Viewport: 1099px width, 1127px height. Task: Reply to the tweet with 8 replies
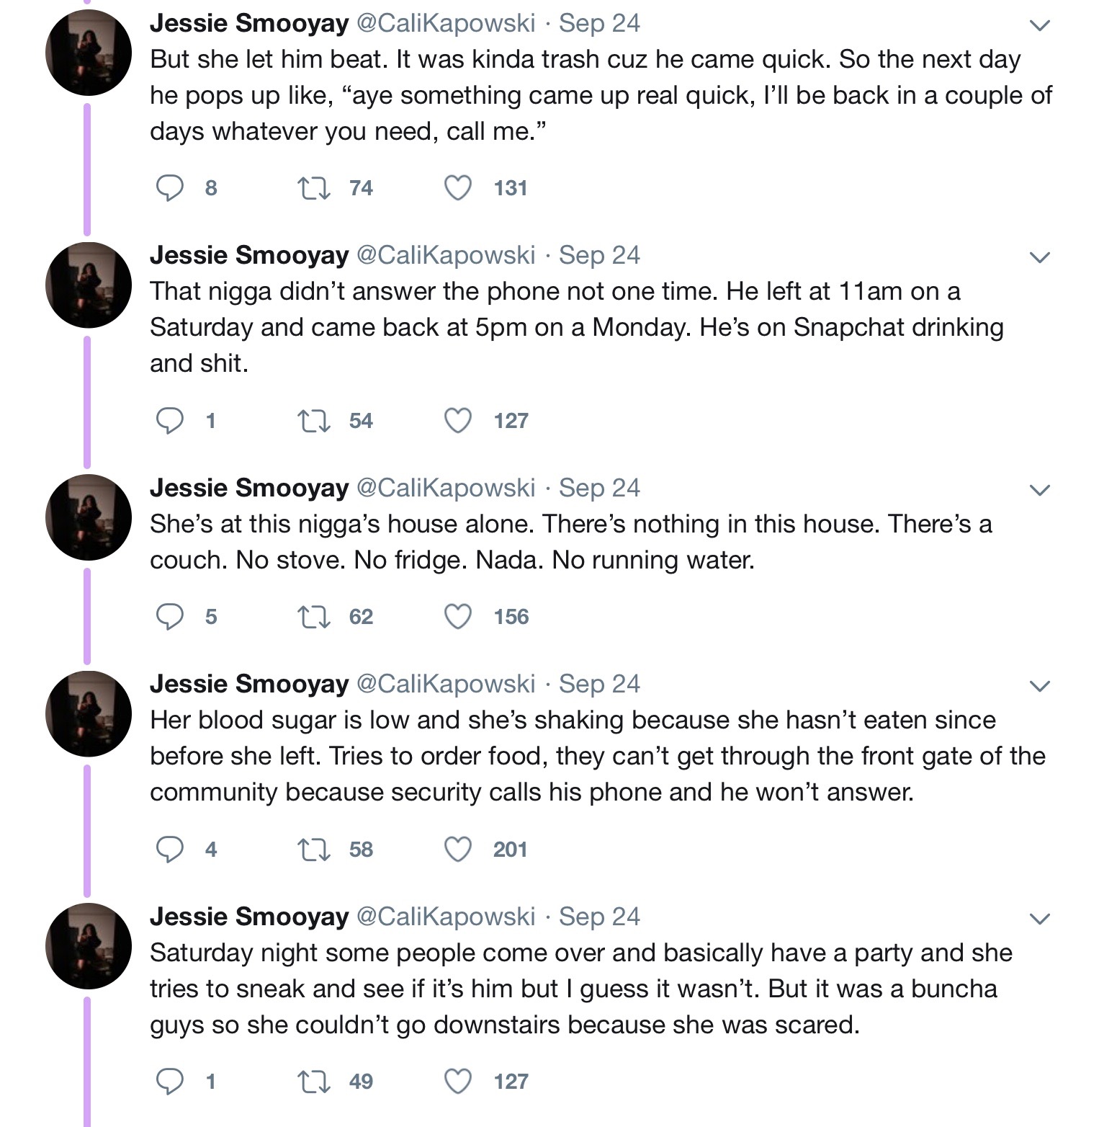tap(170, 188)
